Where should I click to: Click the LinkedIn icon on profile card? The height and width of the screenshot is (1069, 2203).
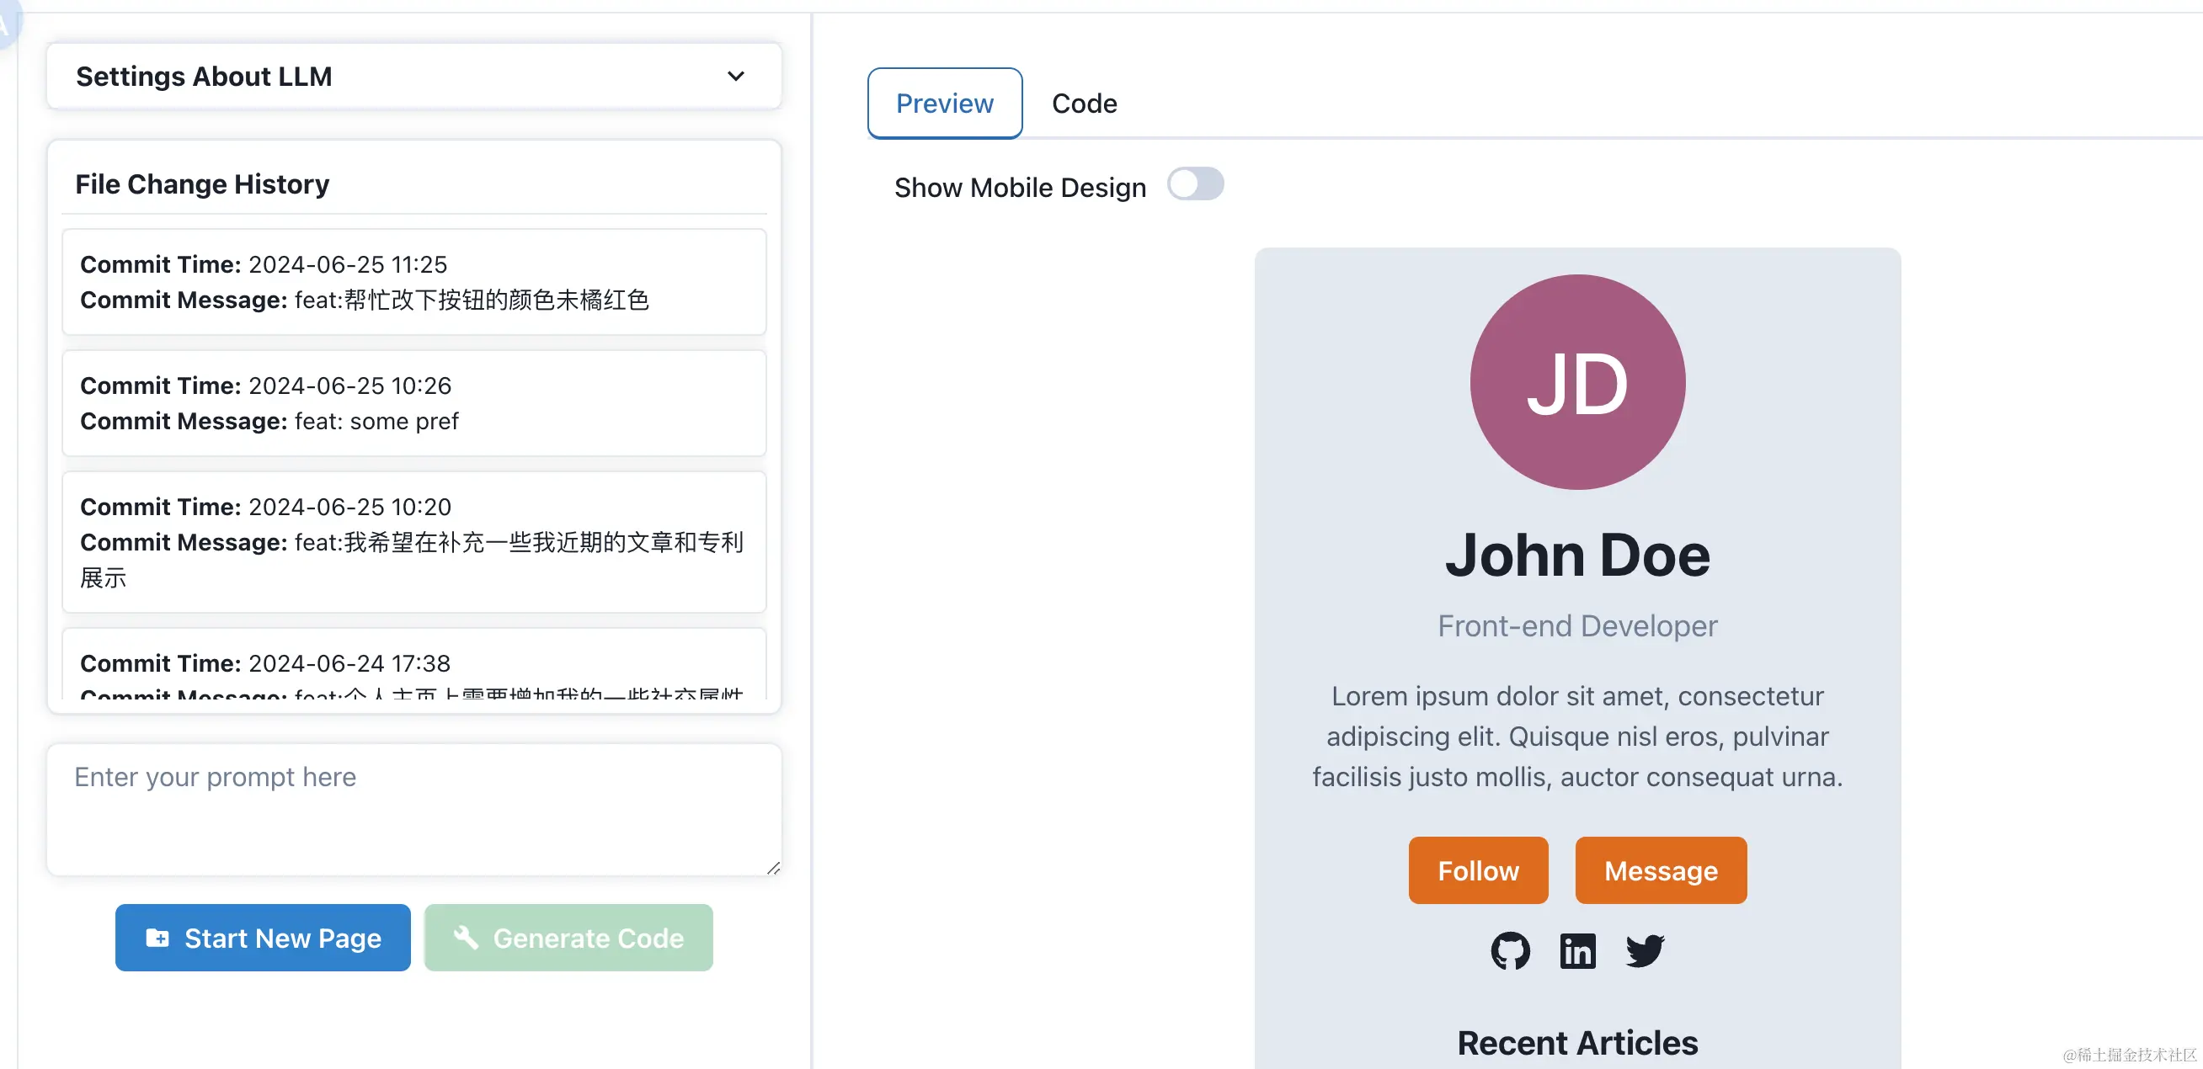point(1577,950)
